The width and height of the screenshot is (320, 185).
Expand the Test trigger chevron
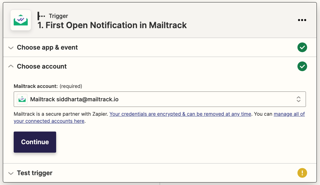coord(11,173)
